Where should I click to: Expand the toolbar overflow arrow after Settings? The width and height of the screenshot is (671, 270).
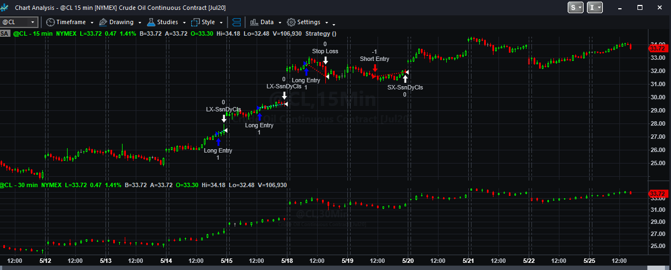pos(334,24)
